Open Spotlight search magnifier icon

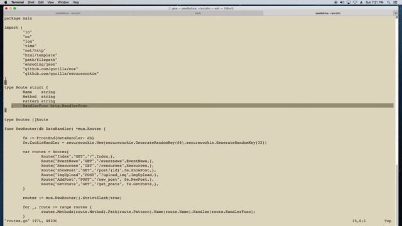pos(389,3)
